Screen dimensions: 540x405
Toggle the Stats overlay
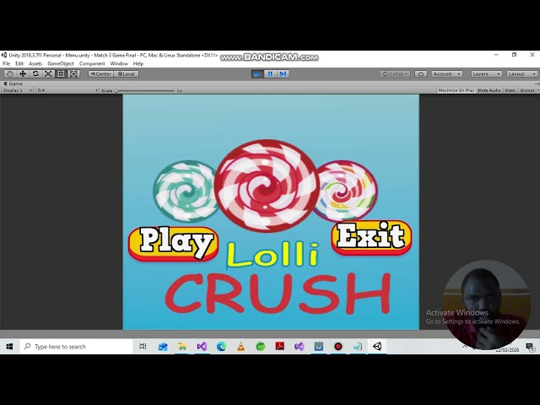coord(510,90)
